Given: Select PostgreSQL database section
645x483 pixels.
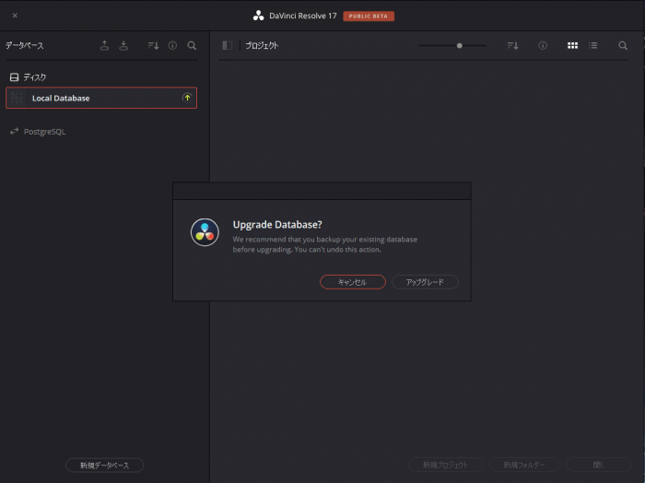Looking at the screenshot, I should point(38,132).
